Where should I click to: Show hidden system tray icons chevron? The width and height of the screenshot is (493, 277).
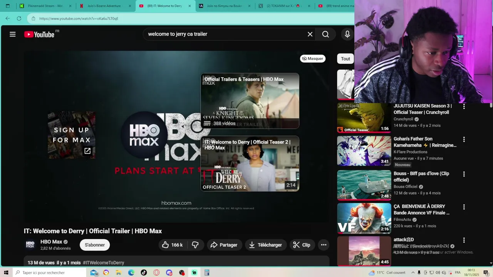click(413, 272)
